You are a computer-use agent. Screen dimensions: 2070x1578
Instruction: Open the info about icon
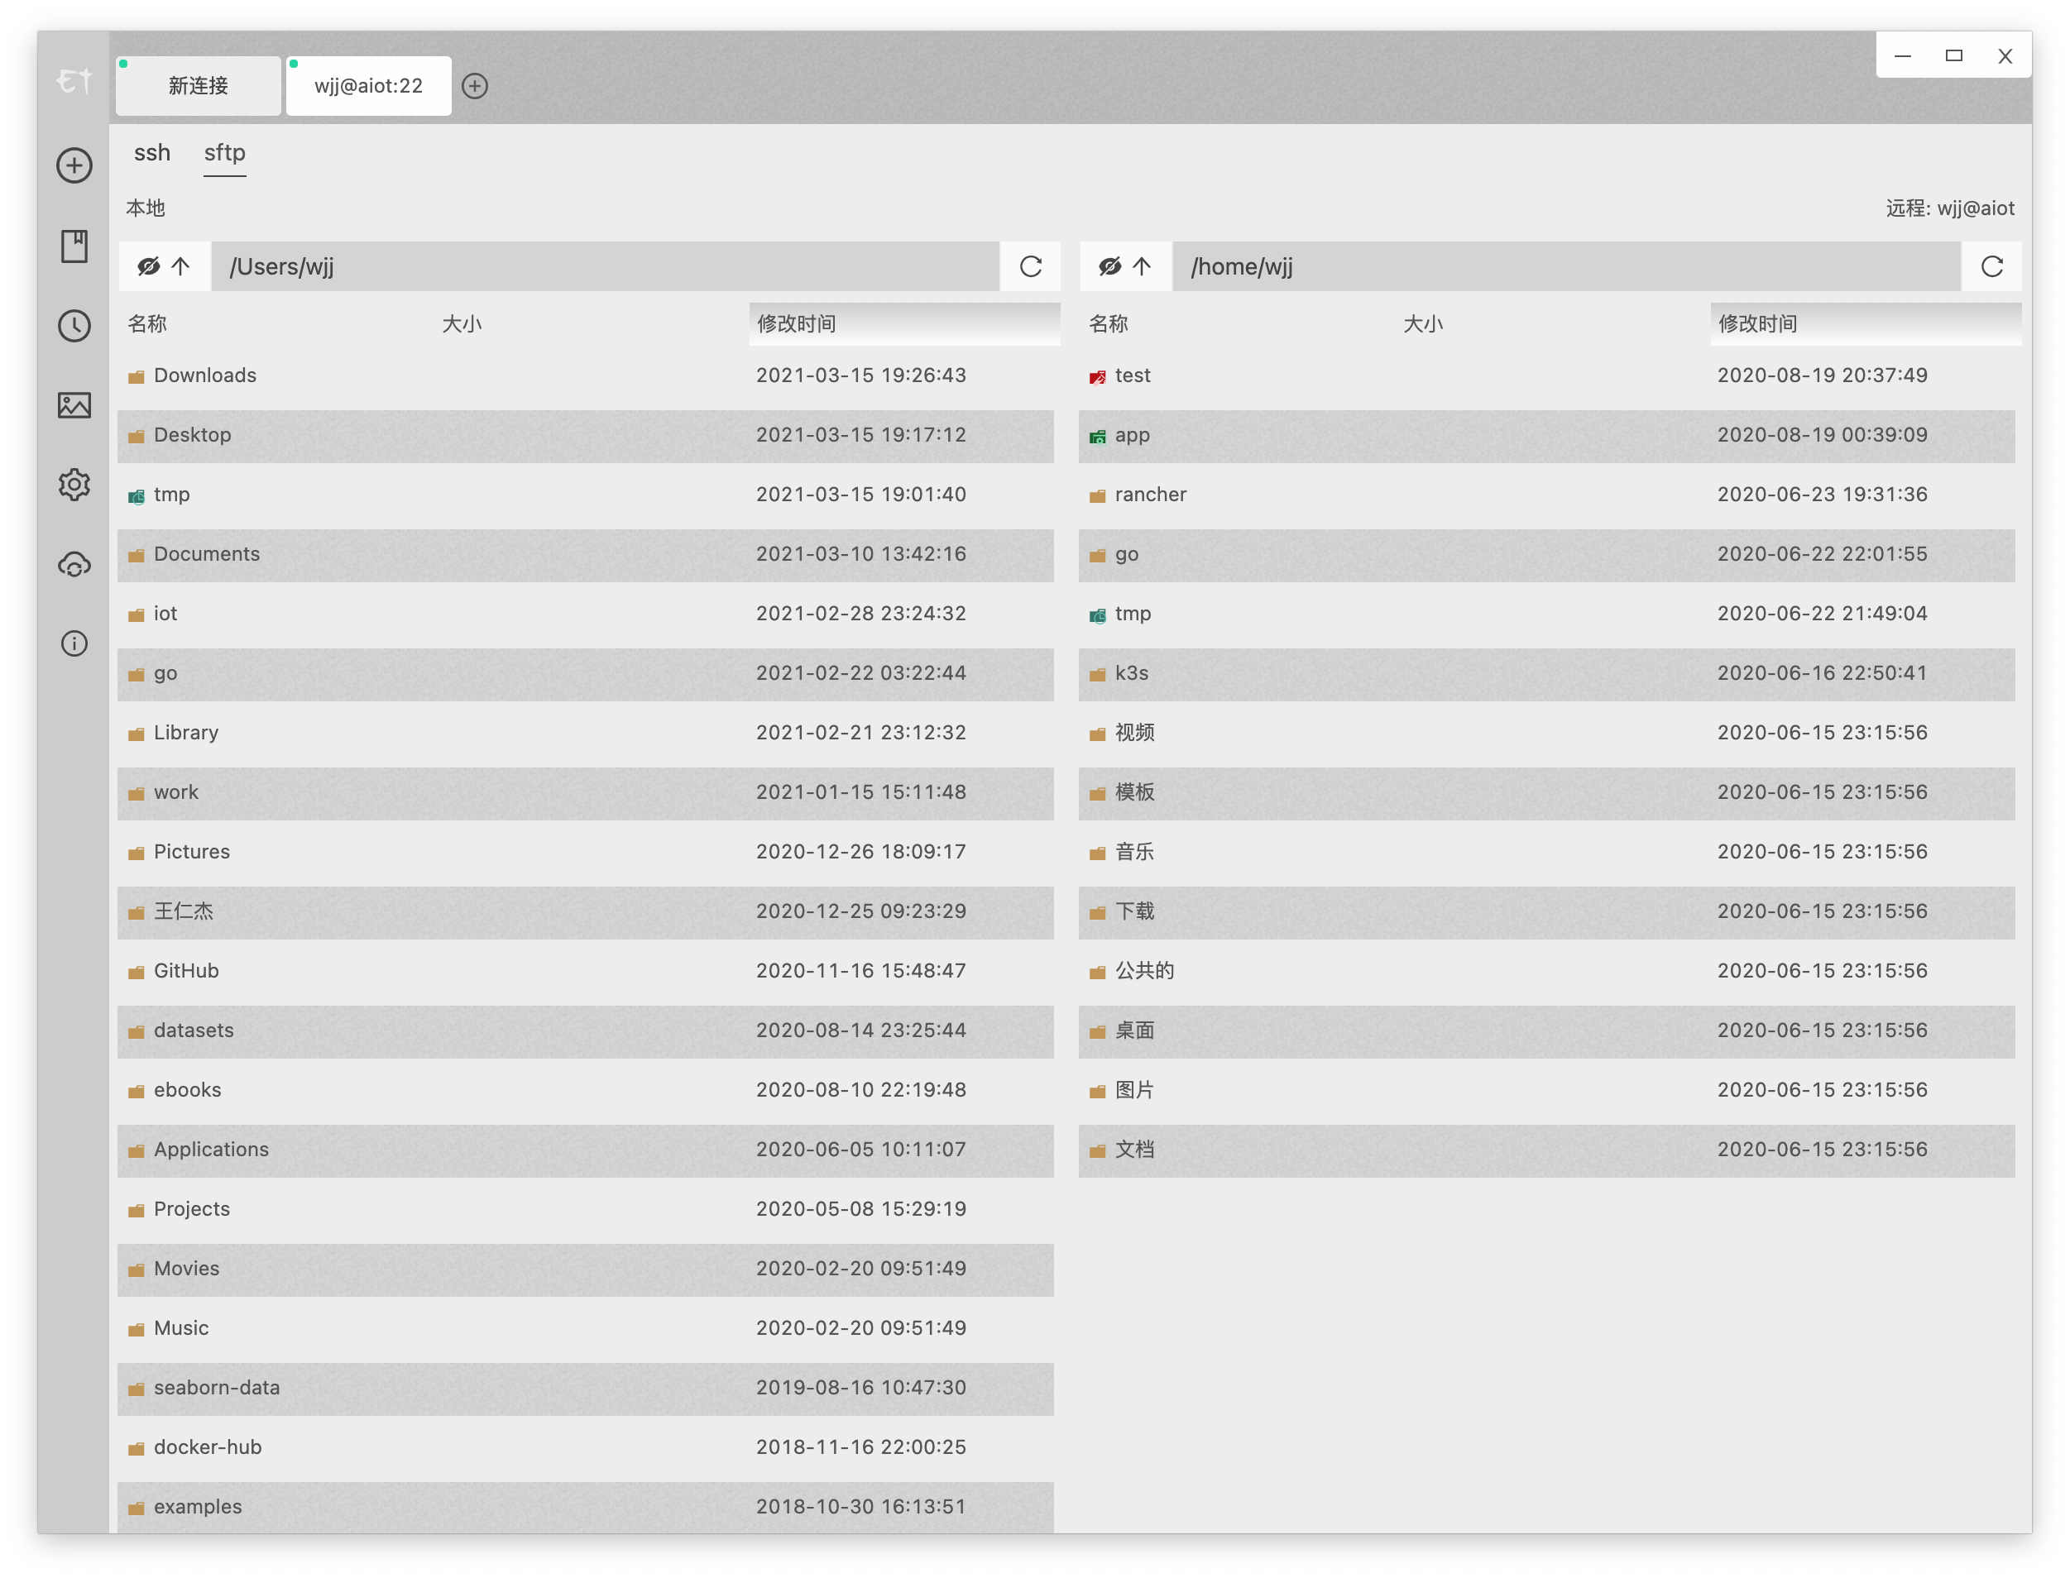tap(74, 643)
